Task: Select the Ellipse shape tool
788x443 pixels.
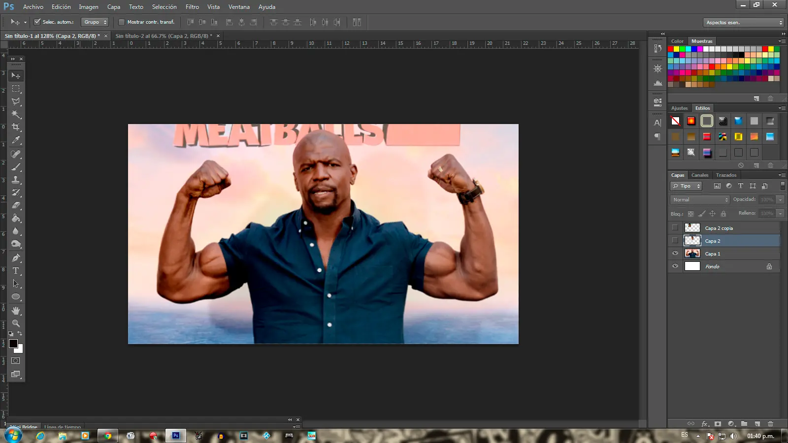Action: click(x=16, y=296)
